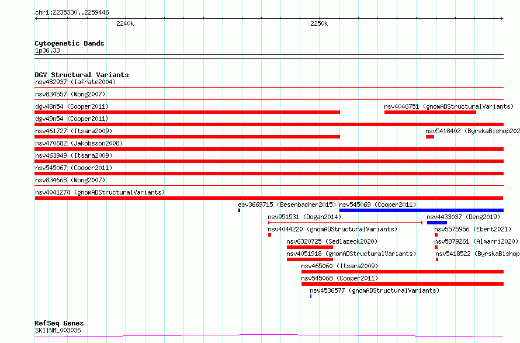
Task: Click the nsv4046751 gnomADStructuralVariants label
Action: [449, 106]
